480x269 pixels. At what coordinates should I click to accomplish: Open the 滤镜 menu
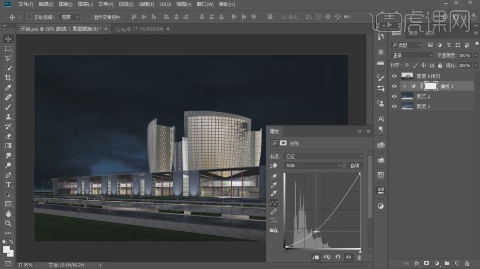click(x=146, y=4)
